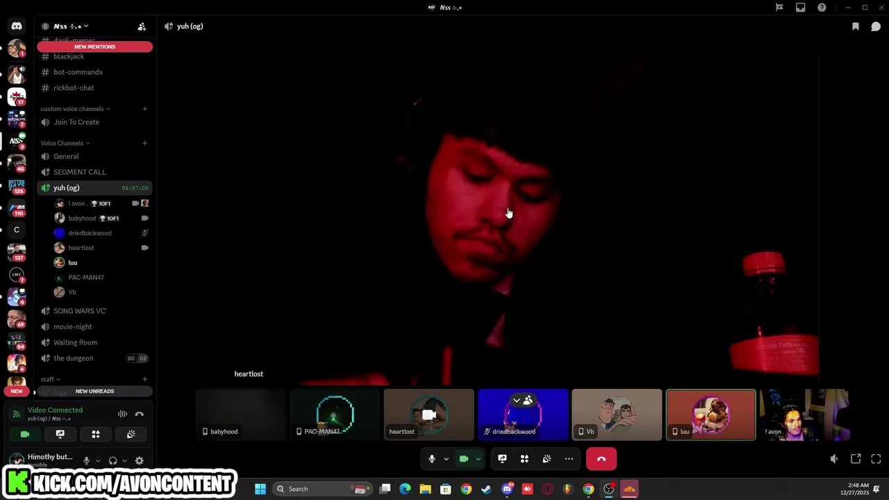
Task: Open the Nss server dropdown menu
Action: (x=71, y=26)
